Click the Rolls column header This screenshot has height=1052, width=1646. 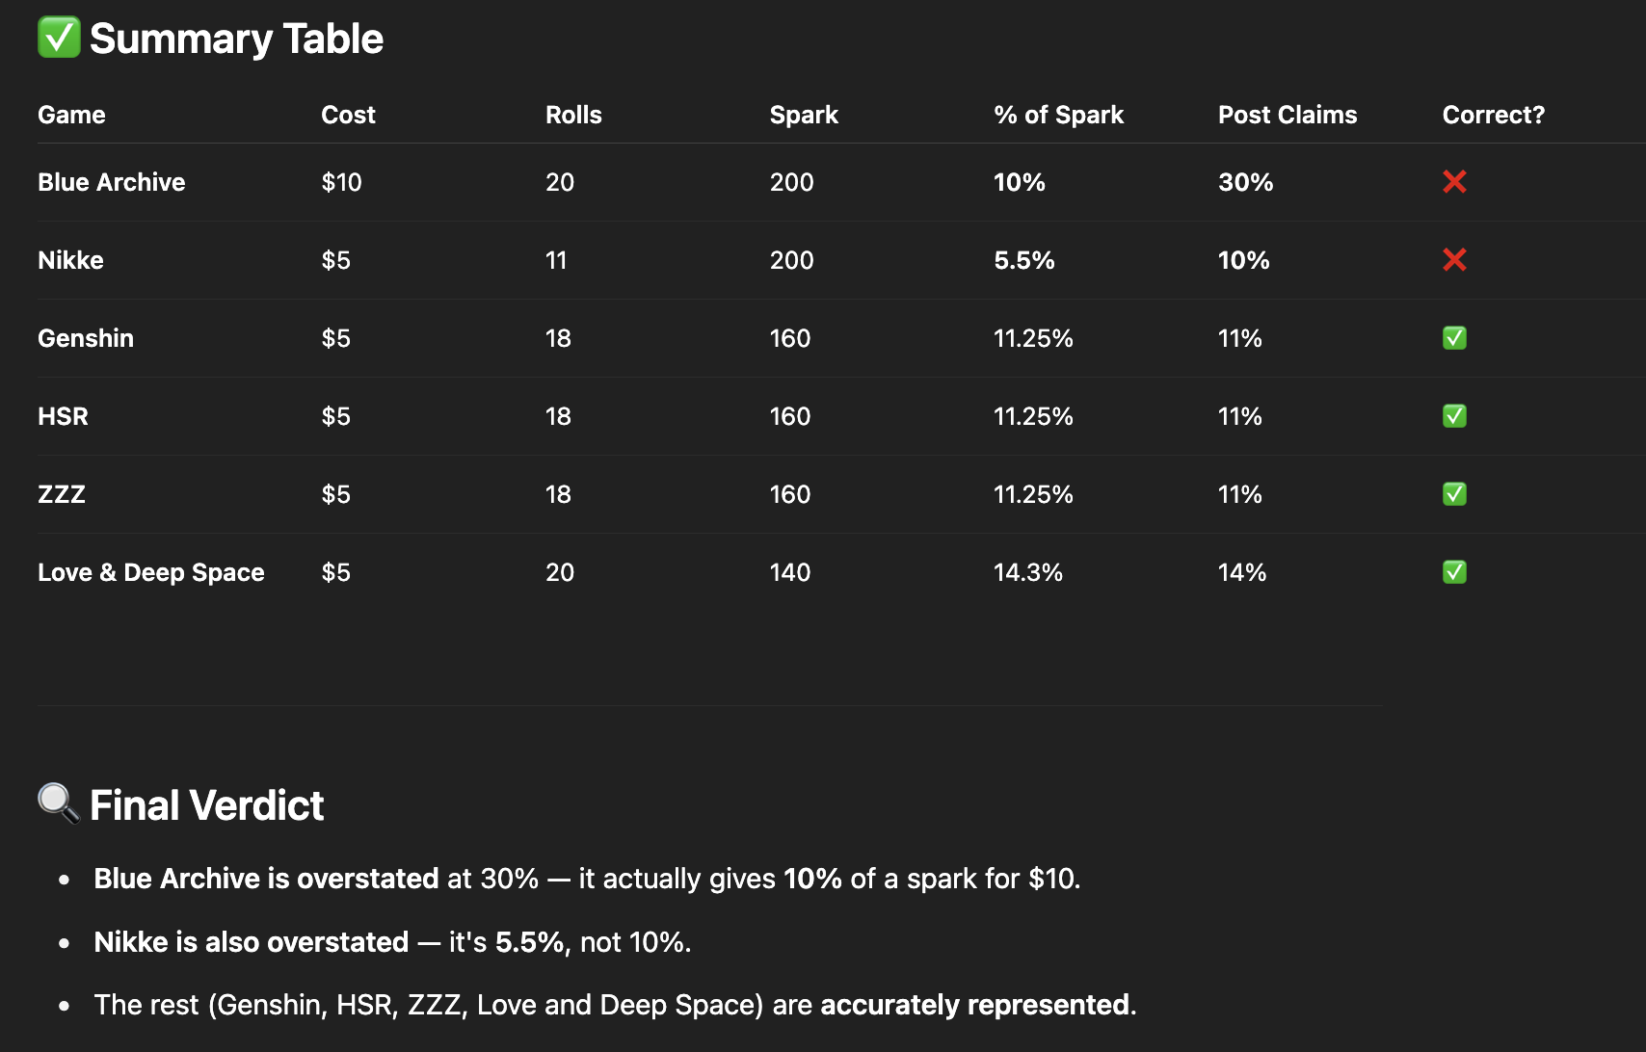[573, 115]
